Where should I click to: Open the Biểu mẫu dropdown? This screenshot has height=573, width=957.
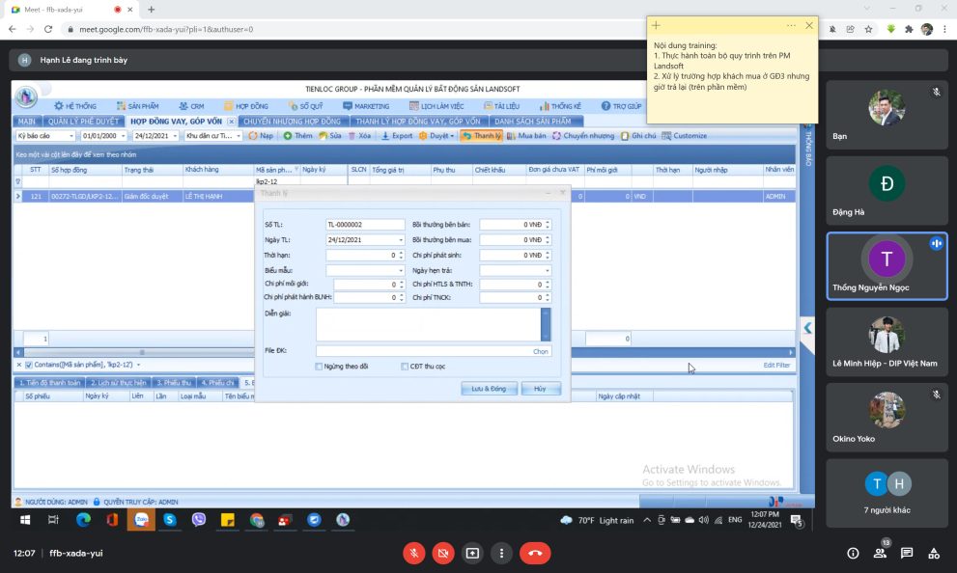[401, 270]
